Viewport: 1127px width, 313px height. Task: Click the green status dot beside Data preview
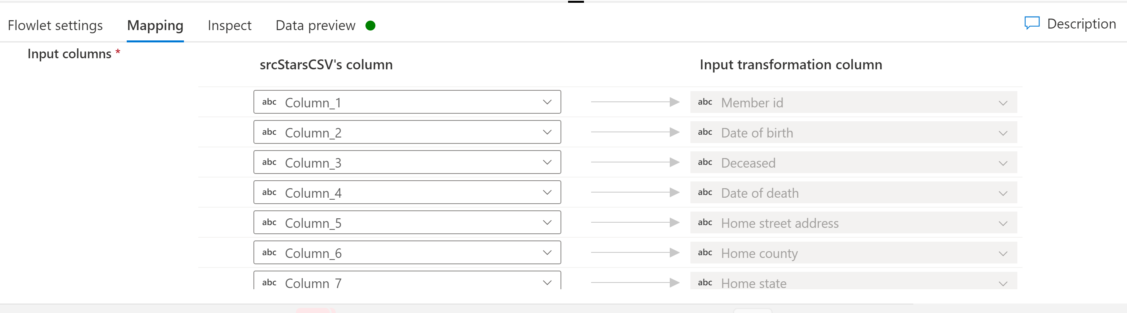371,25
